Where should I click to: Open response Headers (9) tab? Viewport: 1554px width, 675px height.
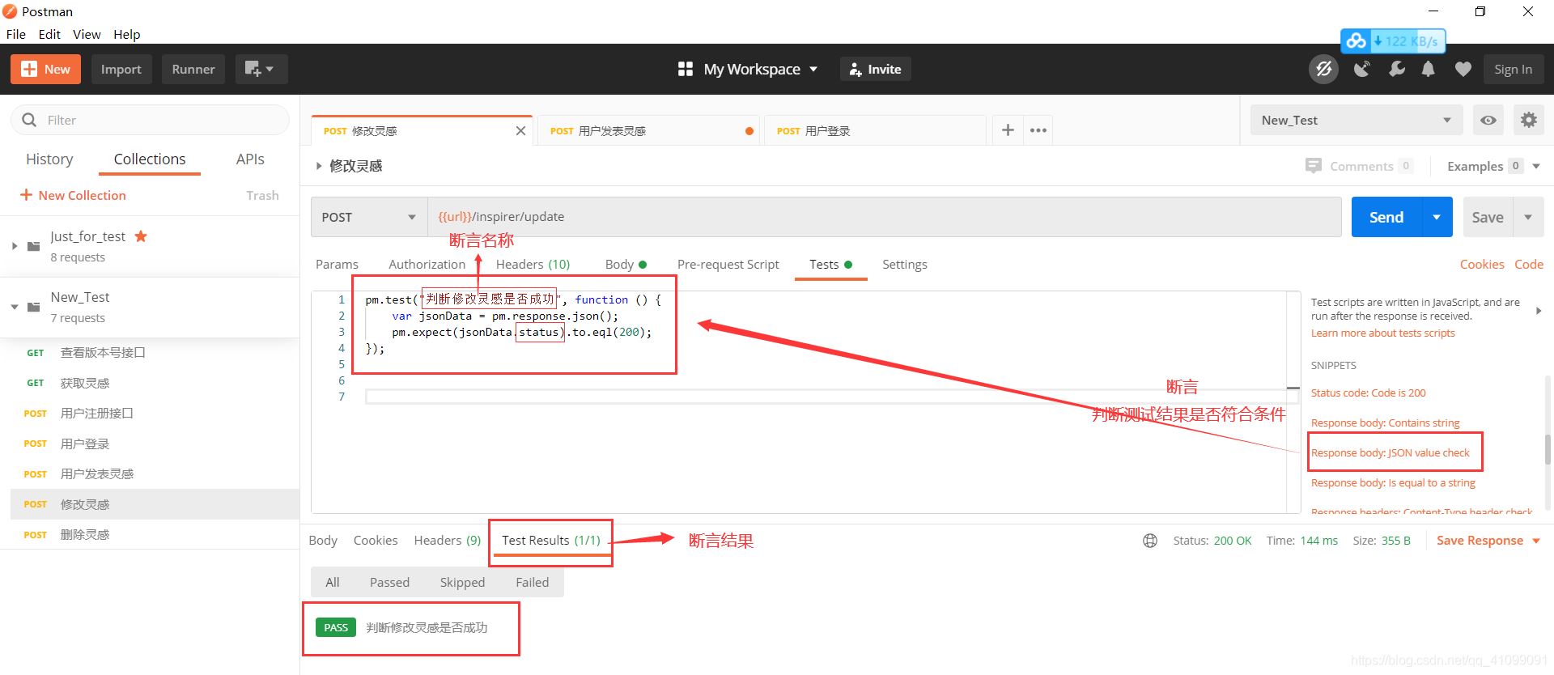coord(447,541)
